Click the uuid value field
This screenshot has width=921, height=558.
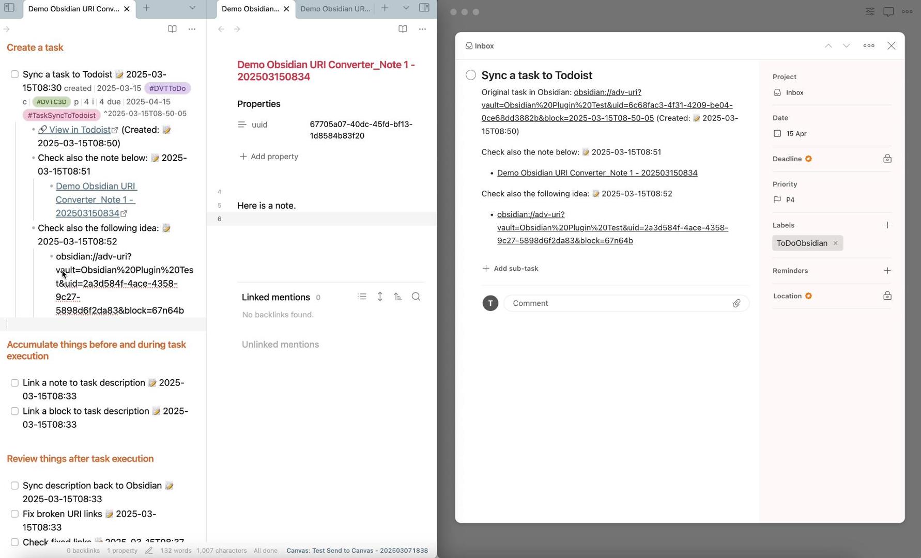click(367, 130)
